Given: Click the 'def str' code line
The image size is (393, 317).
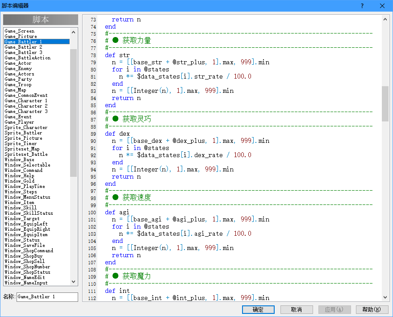Looking at the screenshot, I should tap(117, 55).
